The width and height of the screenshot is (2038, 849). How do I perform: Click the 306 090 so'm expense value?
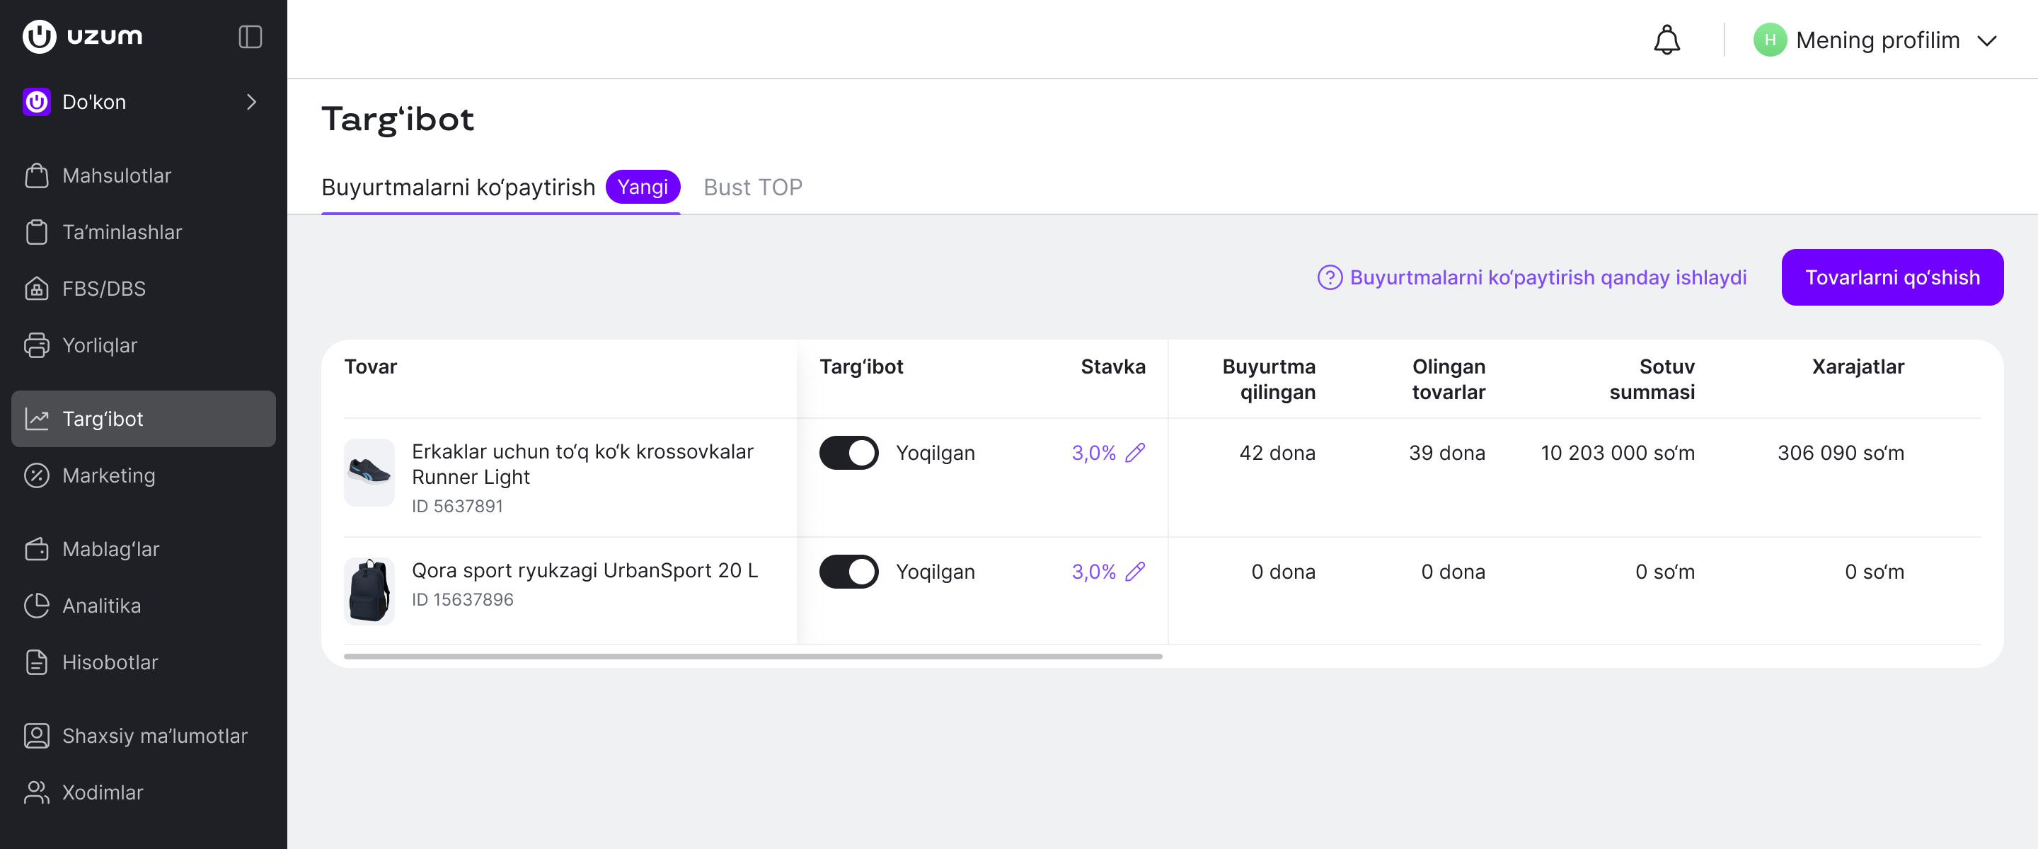click(1840, 453)
